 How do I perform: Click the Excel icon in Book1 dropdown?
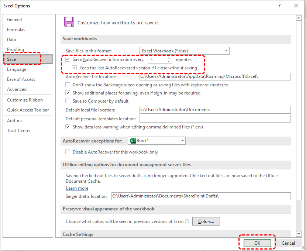[133, 141]
